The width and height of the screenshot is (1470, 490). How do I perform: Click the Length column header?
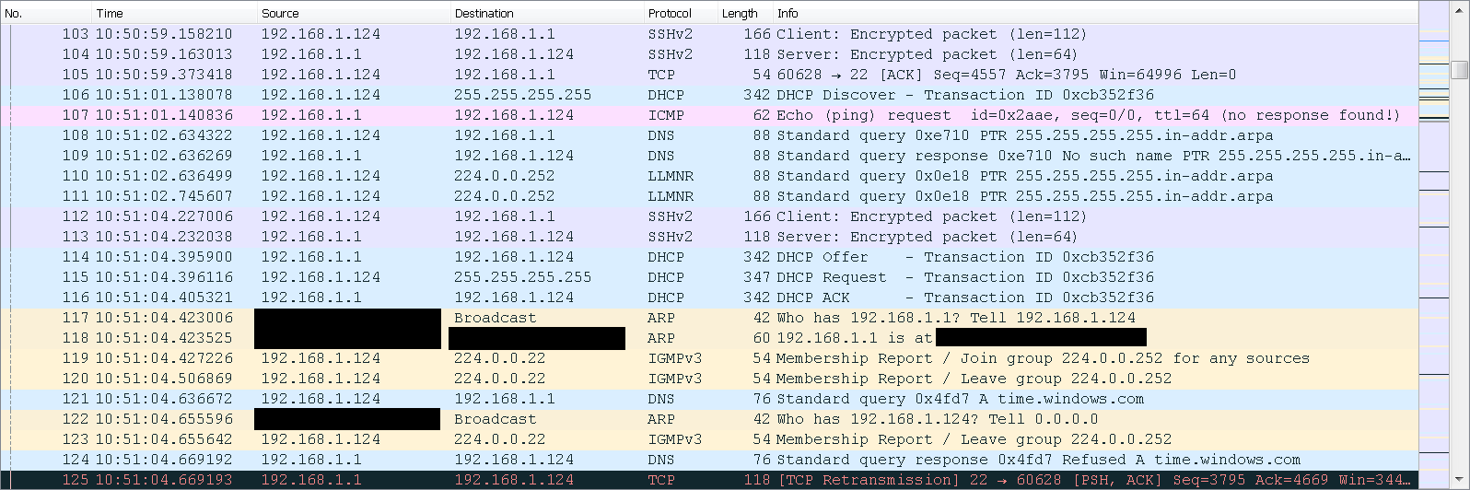pos(745,13)
